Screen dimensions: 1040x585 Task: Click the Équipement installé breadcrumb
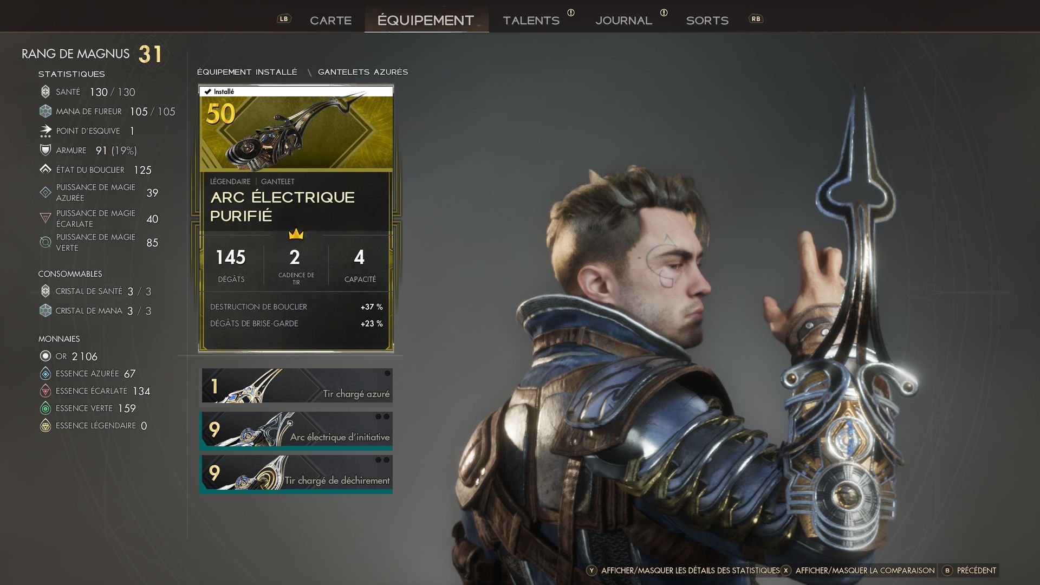(247, 72)
